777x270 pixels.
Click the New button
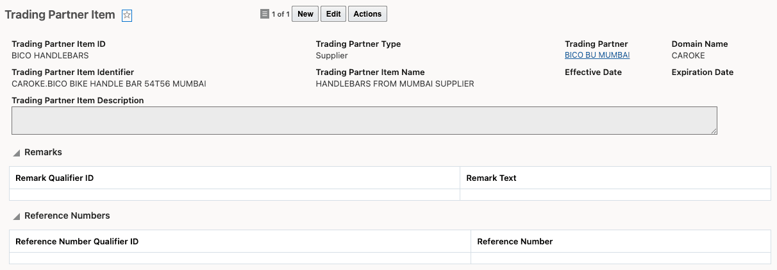(x=306, y=13)
